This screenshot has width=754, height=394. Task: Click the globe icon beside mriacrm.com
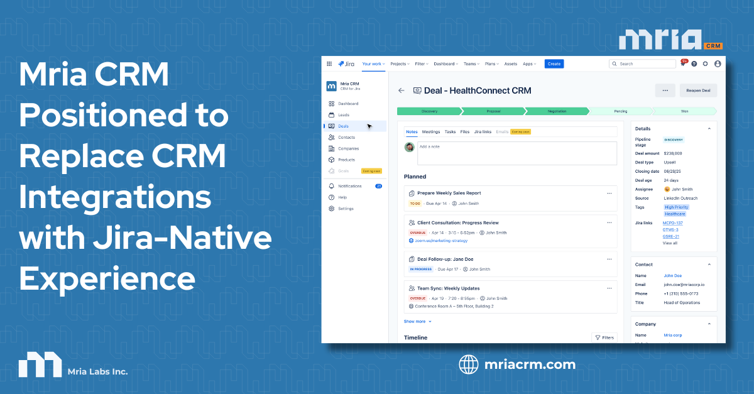[x=469, y=364]
